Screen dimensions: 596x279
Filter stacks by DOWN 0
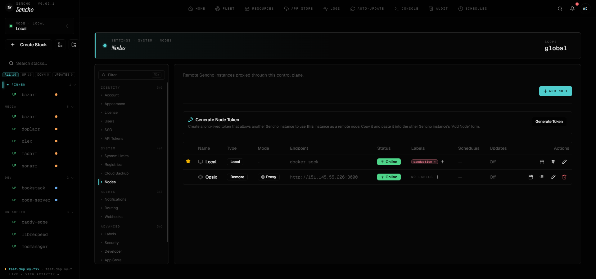(43, 75)
